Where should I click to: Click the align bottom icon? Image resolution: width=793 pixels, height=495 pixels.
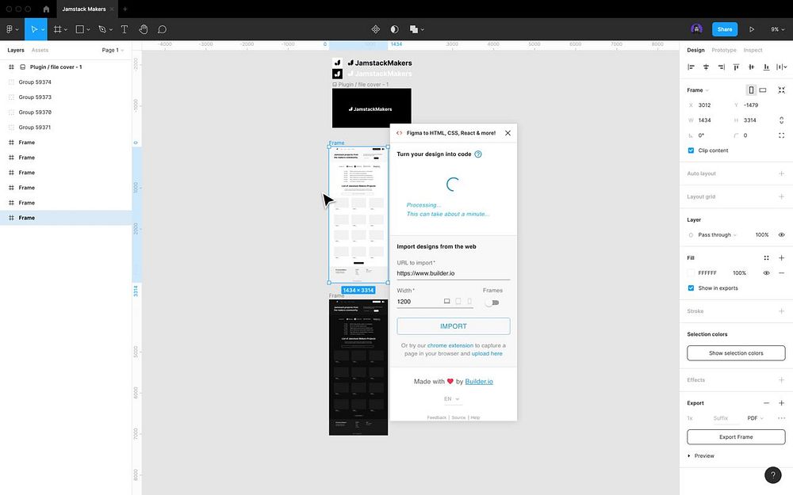coord(767,67)
